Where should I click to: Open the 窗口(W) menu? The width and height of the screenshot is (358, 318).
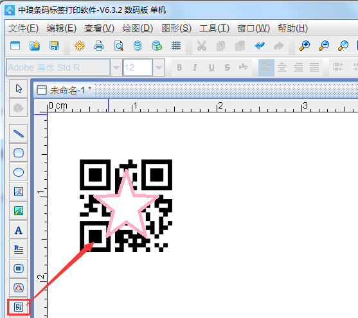[x=253, y=28]
